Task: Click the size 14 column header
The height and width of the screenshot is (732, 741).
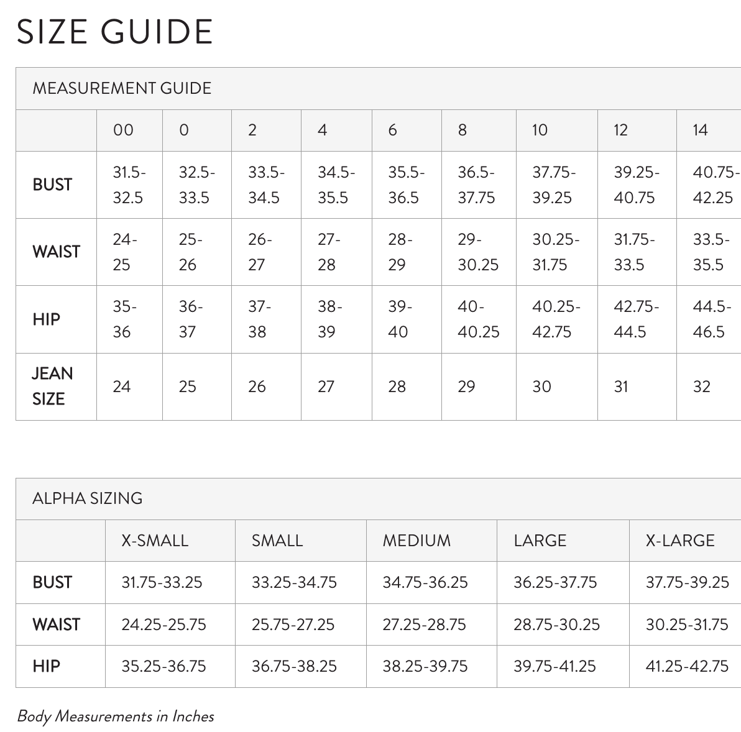Action: point(709,130)
